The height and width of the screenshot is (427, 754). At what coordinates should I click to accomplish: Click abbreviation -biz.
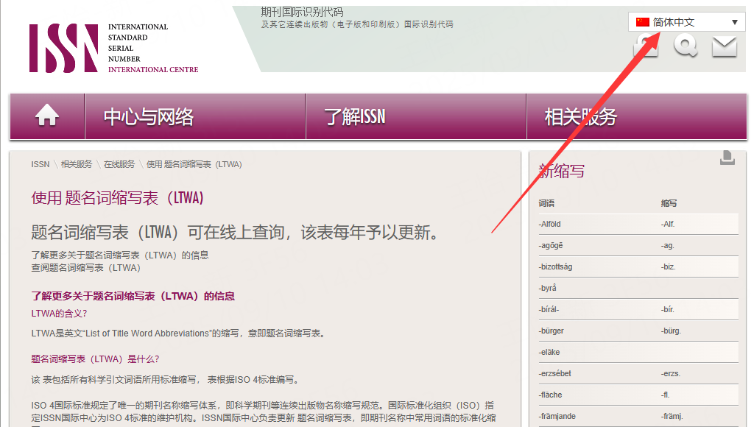pyautogui.click(x=669, y=267)
